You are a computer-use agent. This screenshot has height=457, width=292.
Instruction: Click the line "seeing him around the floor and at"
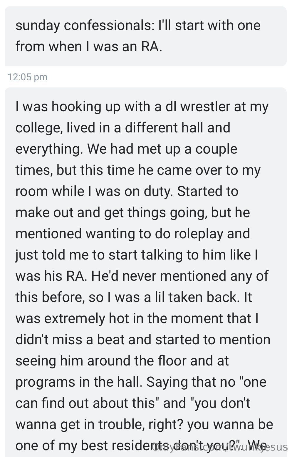(x=122, y=361)
